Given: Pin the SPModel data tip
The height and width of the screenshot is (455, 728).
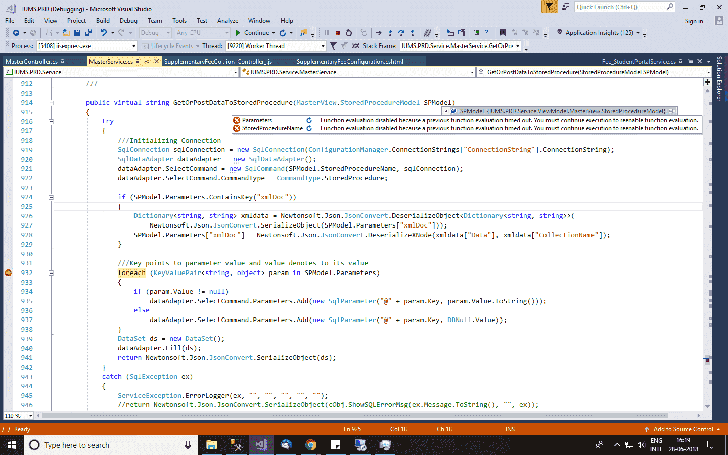Looking at the screenshot, I should (672, 111).
